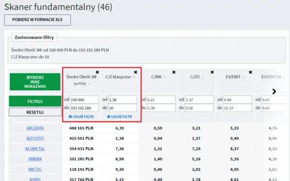Image resolution: width=290 pixels, height=181 pixels.
Task: Edit Średni Obrót 3M 'do' field 103 102 289
Action: click(84, 108)
